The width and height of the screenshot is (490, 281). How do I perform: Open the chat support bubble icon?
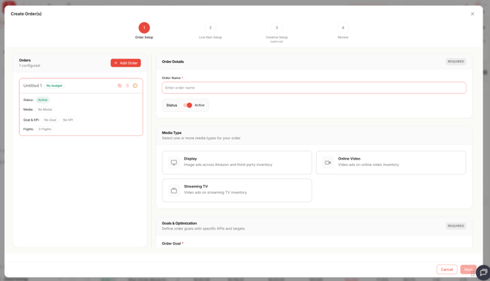(x=483, y=272)
